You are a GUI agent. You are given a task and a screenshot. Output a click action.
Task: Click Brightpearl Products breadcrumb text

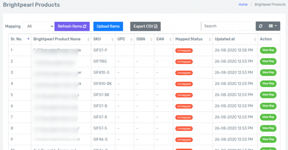click(x=270, y=4)
